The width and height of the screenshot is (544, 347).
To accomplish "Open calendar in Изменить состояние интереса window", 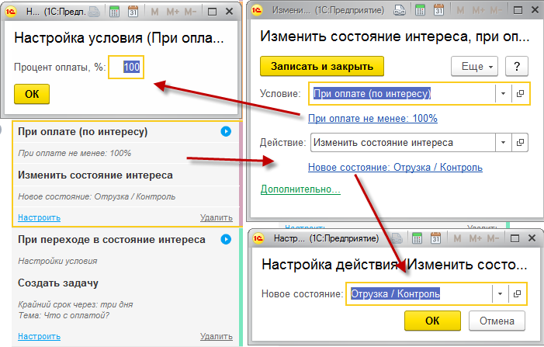I will point(438,10).
